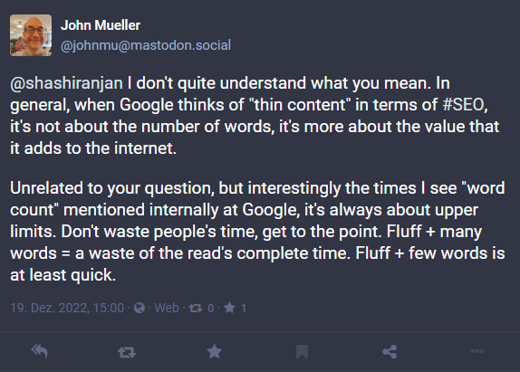The image size is (520, 372).
Task: Click the boost count icon in post meta
Action: pyautogui.click(x=196, y=309)
